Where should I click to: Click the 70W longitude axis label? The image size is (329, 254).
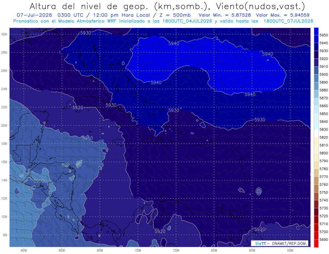click(x=176, y=250)
